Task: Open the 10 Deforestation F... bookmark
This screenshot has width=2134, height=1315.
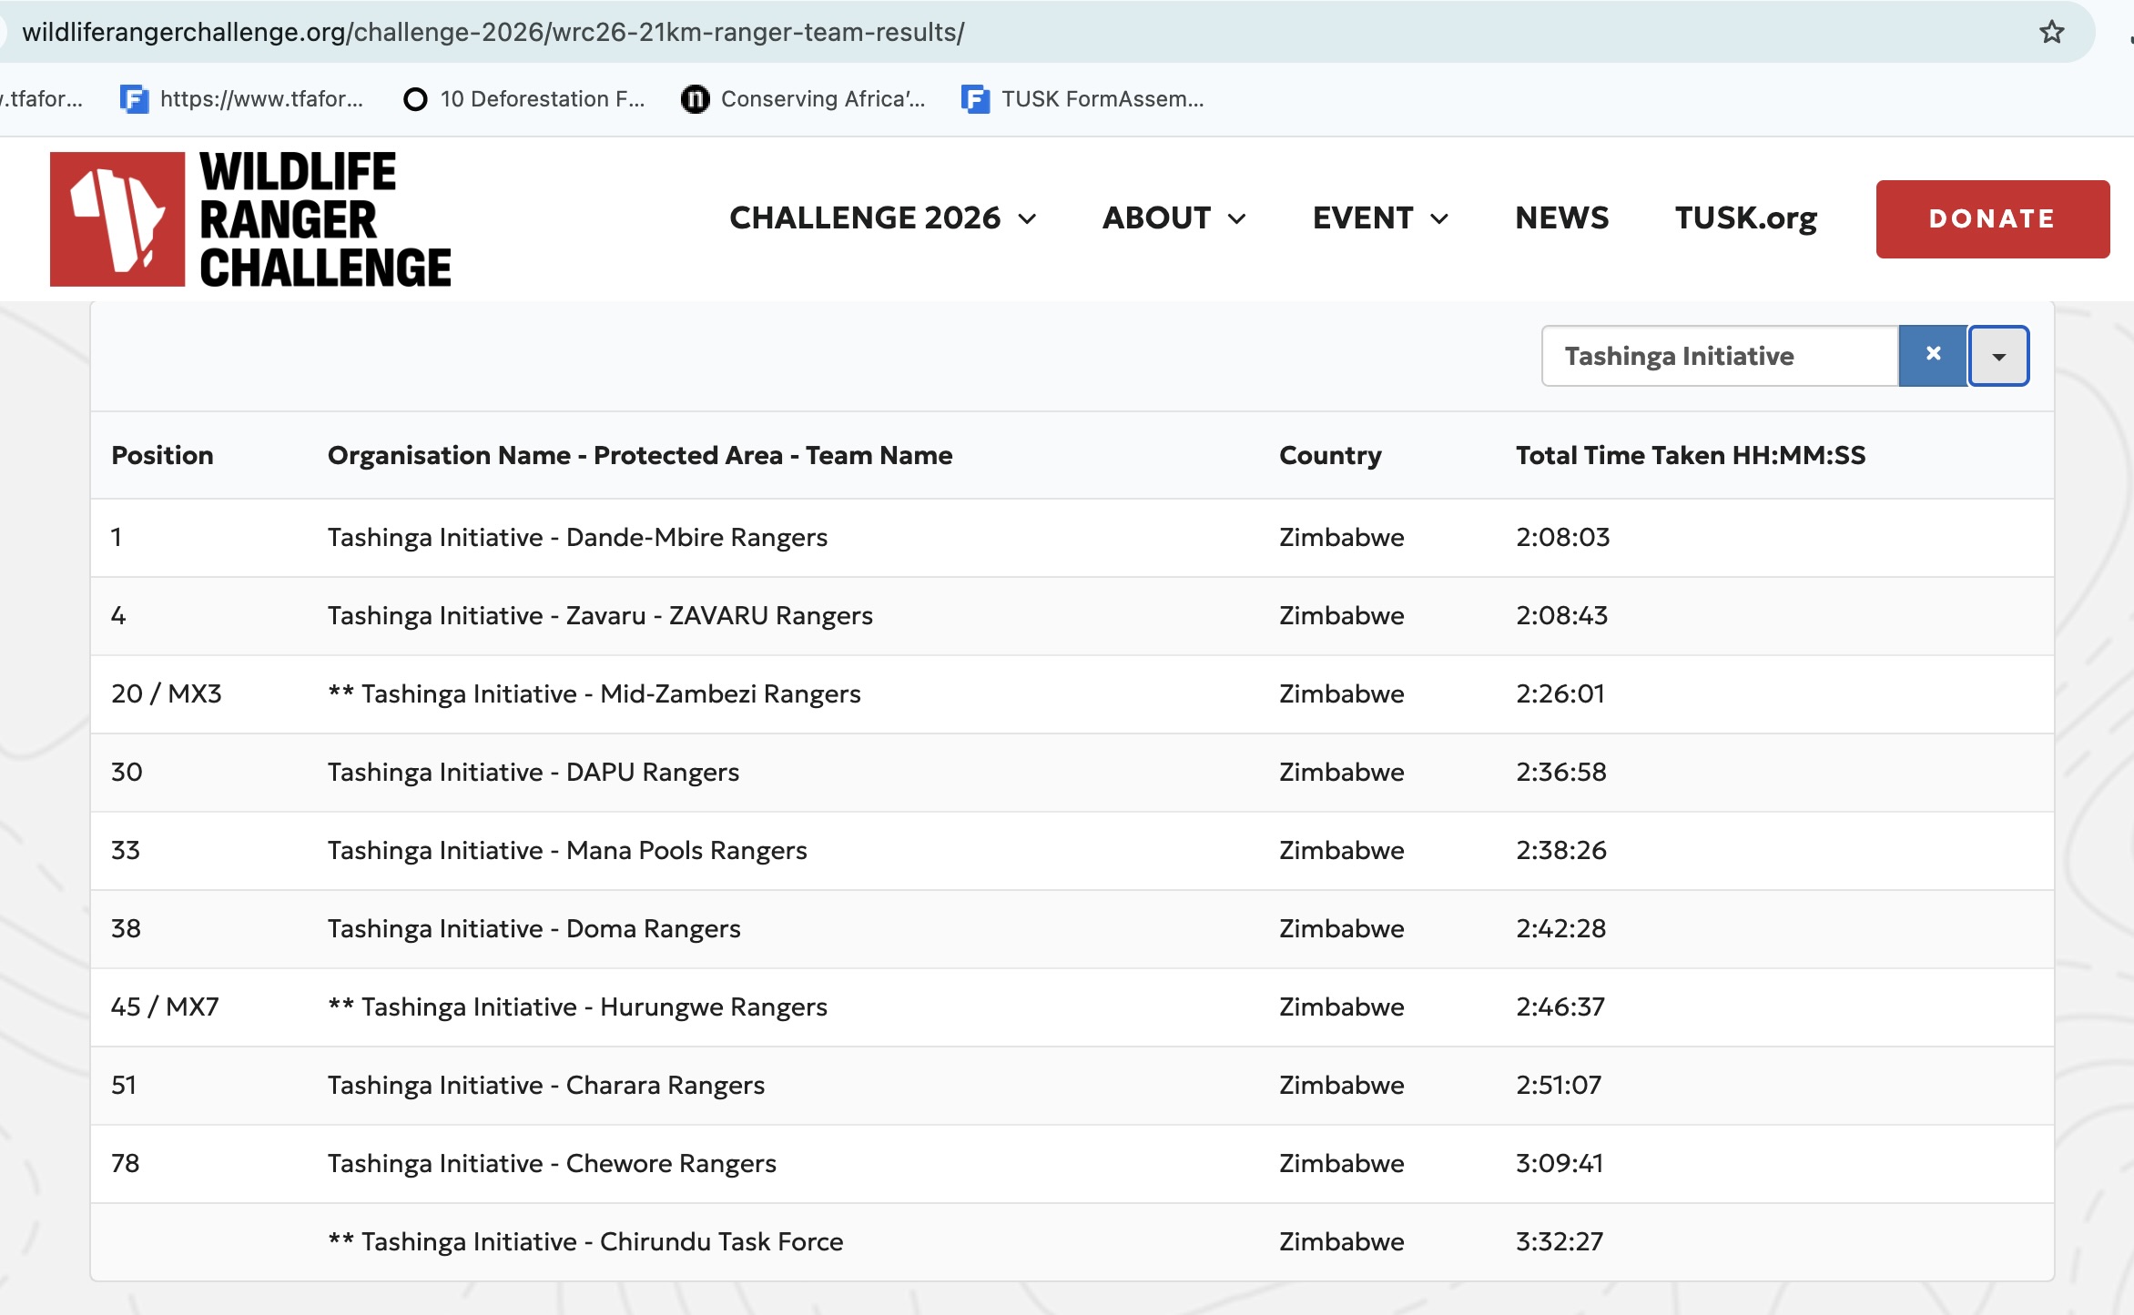Action: [x=524, y=99]
